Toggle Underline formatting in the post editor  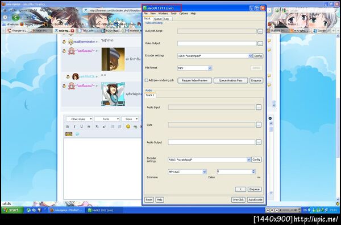click(81, 126)
